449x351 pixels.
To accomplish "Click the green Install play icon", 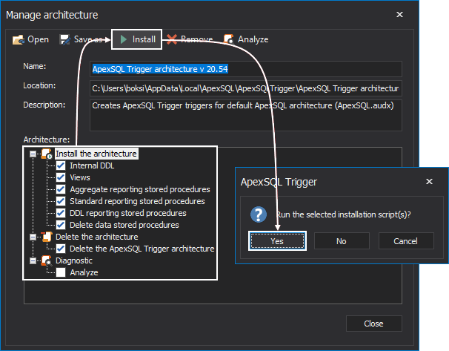I will coord(124,39).
